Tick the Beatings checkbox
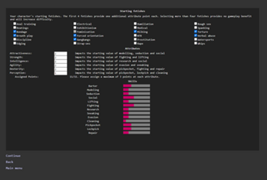The image size is (267, 180). (x=15, y=28)
